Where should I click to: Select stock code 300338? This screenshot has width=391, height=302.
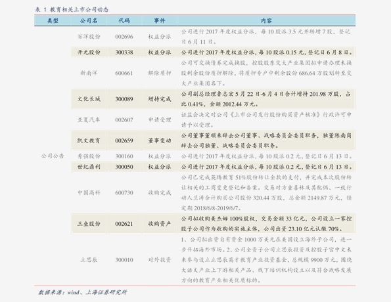coord(124,53)
